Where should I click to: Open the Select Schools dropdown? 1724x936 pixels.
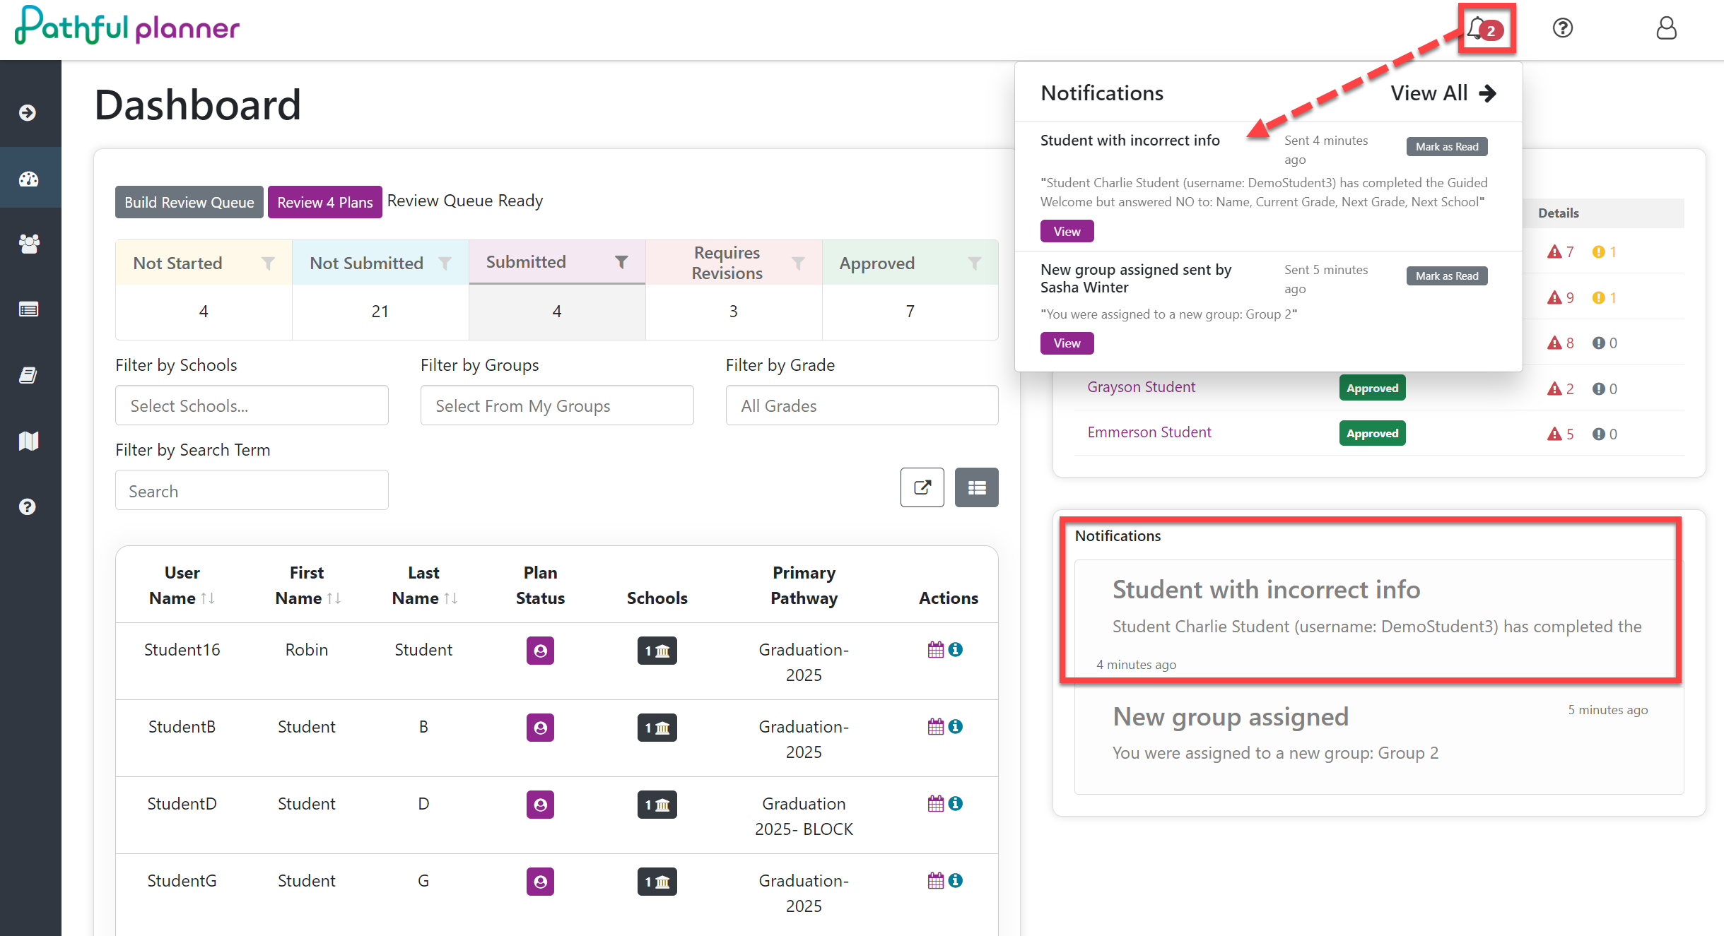pos(252,405)
